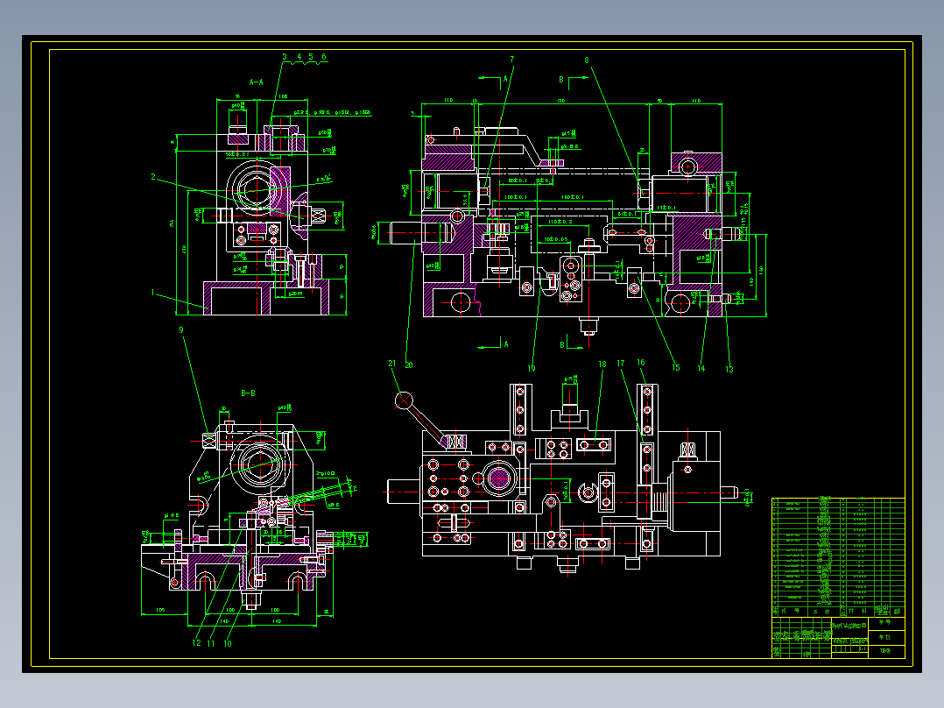The width and height of the screenshot is (944, 708).
Task: Click the upper "B" section cut marker
Action: pyautogui.click(x=561, y=80)
